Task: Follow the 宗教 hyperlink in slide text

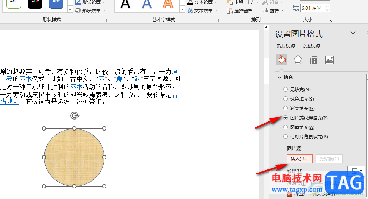Action: click(x=6, y=79)
